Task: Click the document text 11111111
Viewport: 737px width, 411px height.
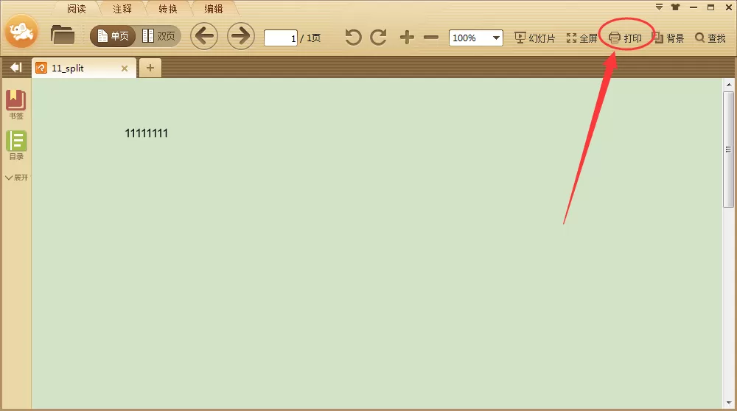Action: [146, 133]
